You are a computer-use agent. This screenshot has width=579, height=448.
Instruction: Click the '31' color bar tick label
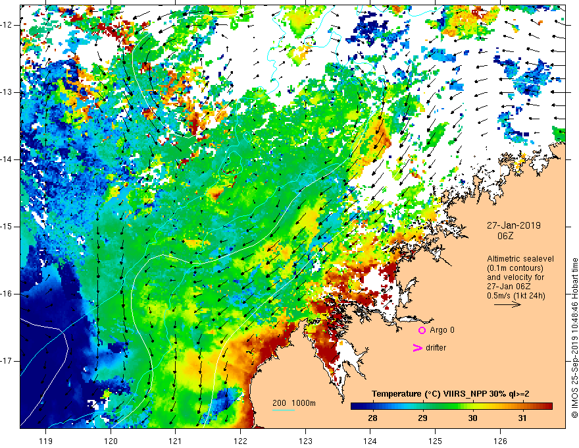pyautogui.click(x=522, y=418)
